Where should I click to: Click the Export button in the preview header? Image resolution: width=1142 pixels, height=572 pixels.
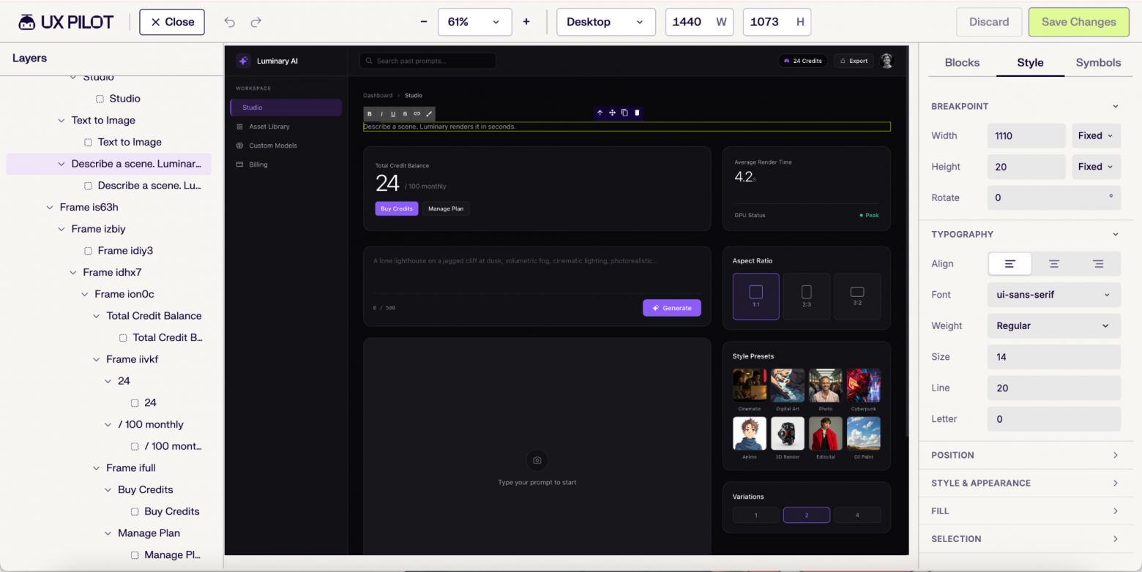point(854,61)
